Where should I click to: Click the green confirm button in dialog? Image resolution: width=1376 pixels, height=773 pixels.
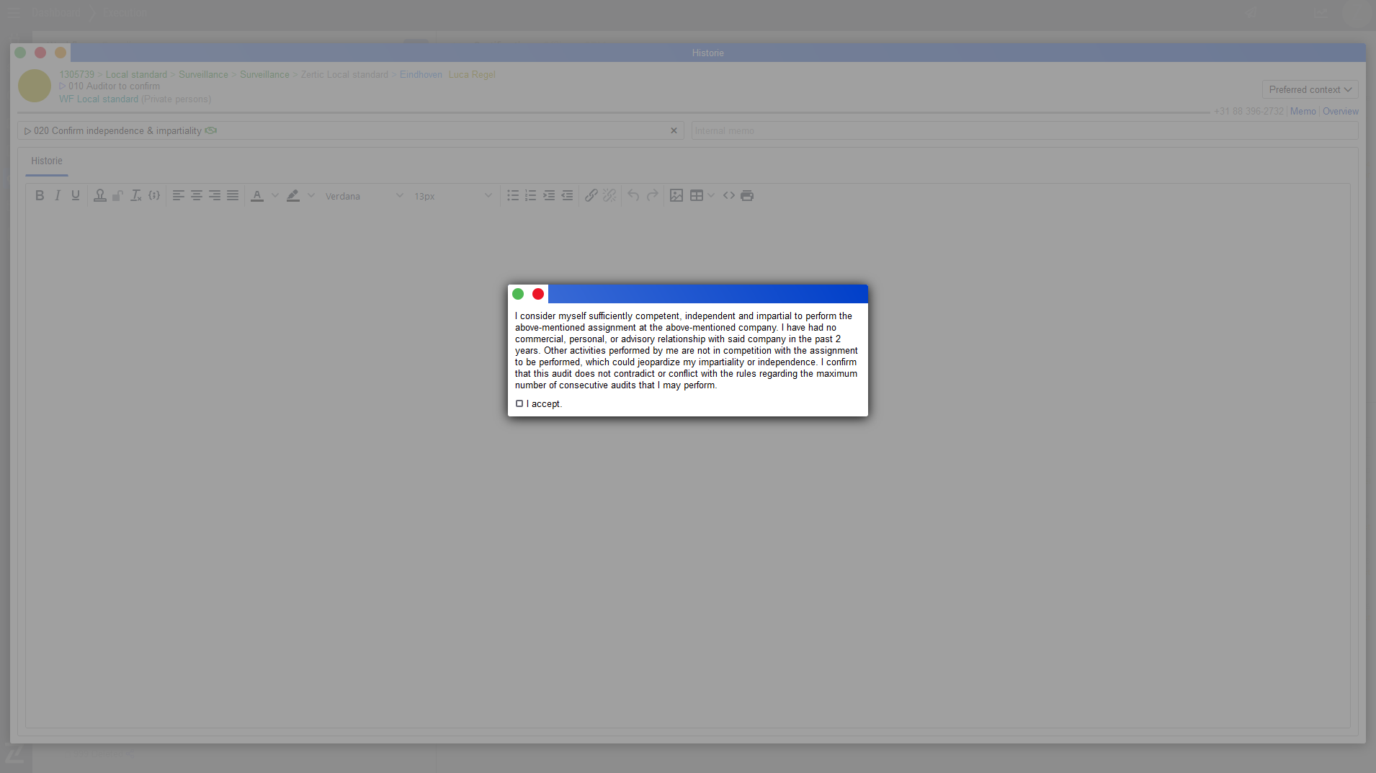(518, 294)
